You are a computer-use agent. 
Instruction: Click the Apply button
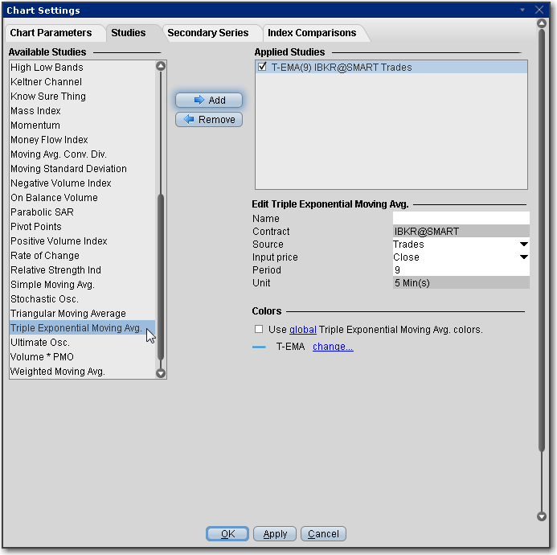(275, 534)
